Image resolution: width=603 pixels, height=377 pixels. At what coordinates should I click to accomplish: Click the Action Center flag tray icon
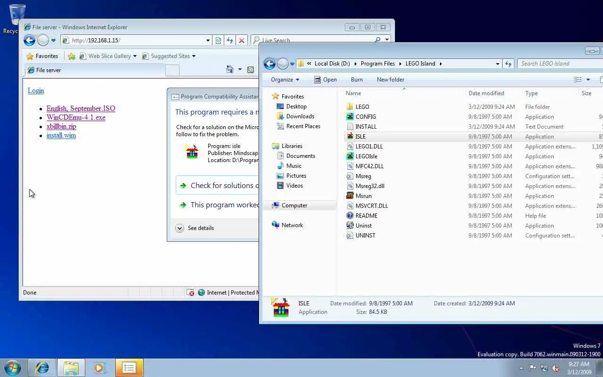pyautogui.click(x=532, y=368)
